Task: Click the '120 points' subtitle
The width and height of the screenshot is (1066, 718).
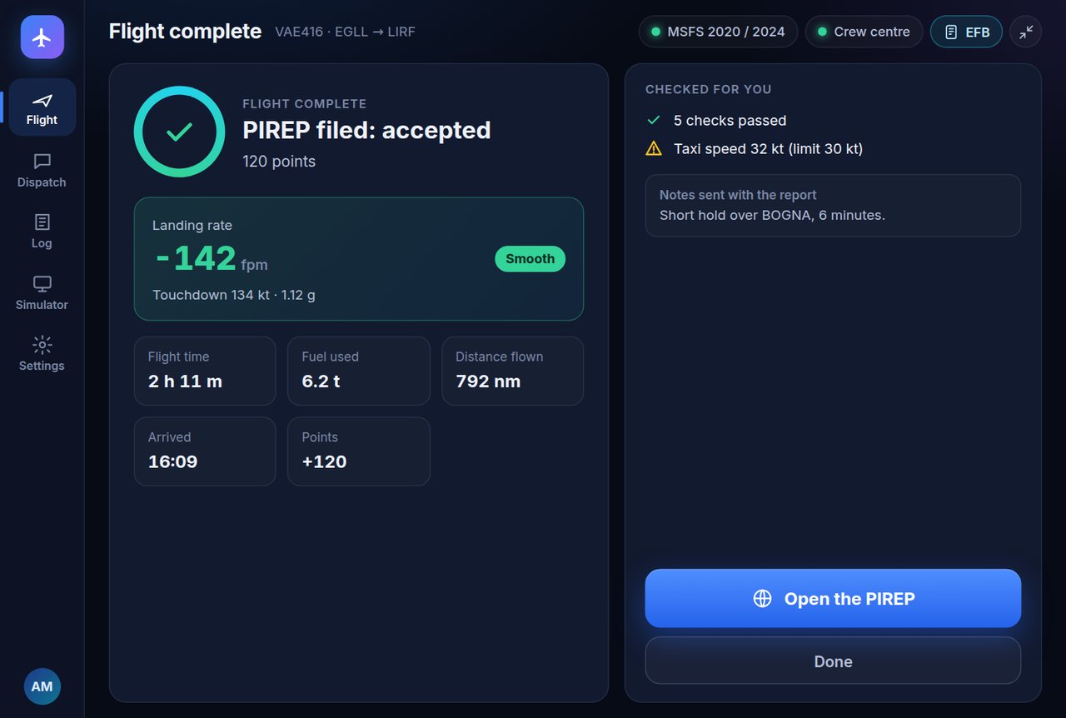Action: point(279,162)
